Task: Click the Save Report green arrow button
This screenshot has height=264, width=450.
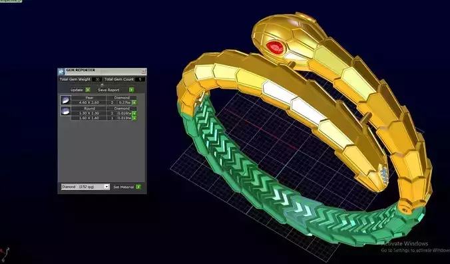Action: (x=131, y=90)
